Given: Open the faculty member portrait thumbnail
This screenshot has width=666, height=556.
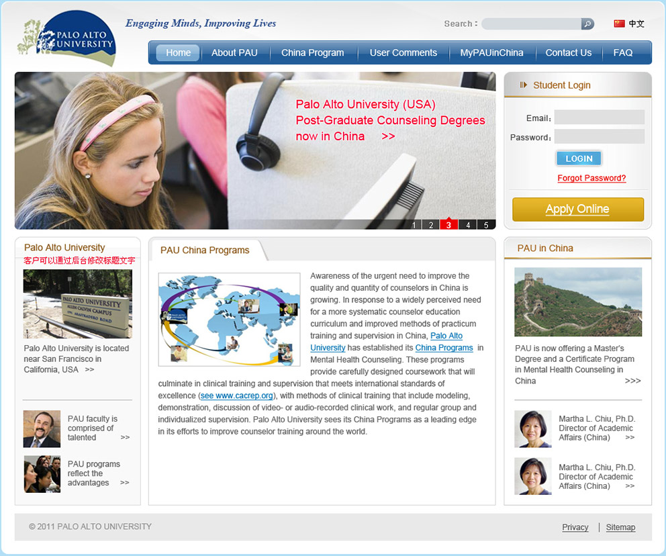Looking at the screenshot, I should (42, 428).
